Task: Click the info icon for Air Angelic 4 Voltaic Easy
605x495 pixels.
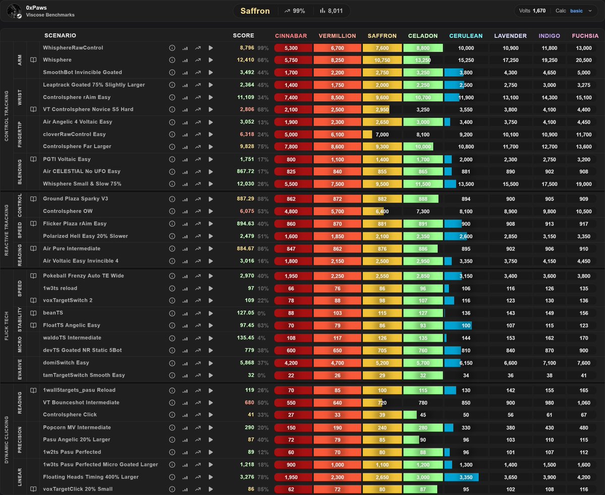Action: 172,122
